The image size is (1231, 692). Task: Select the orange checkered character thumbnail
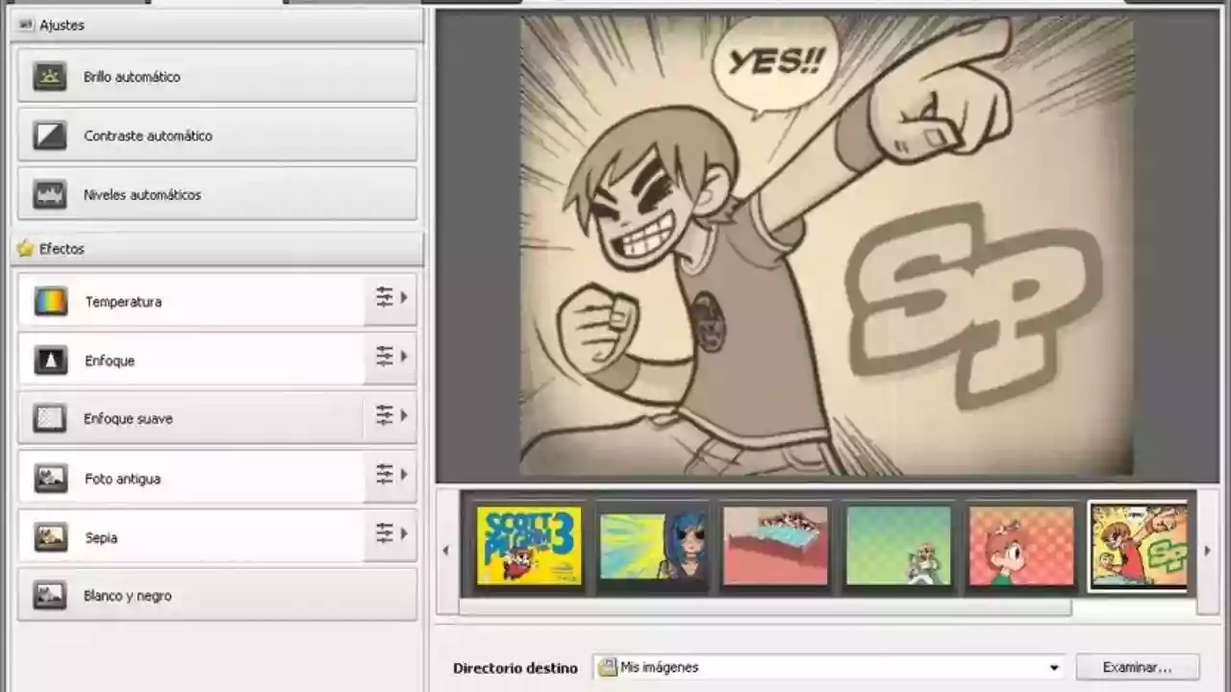(1021, 546)
